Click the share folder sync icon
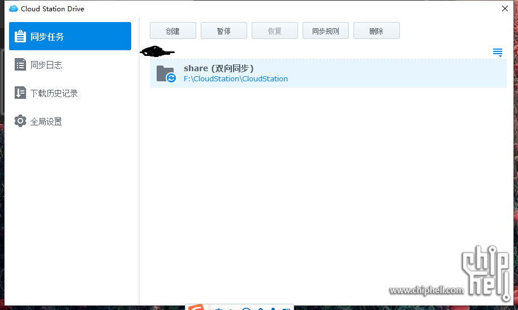 click(x=166, y=73)
